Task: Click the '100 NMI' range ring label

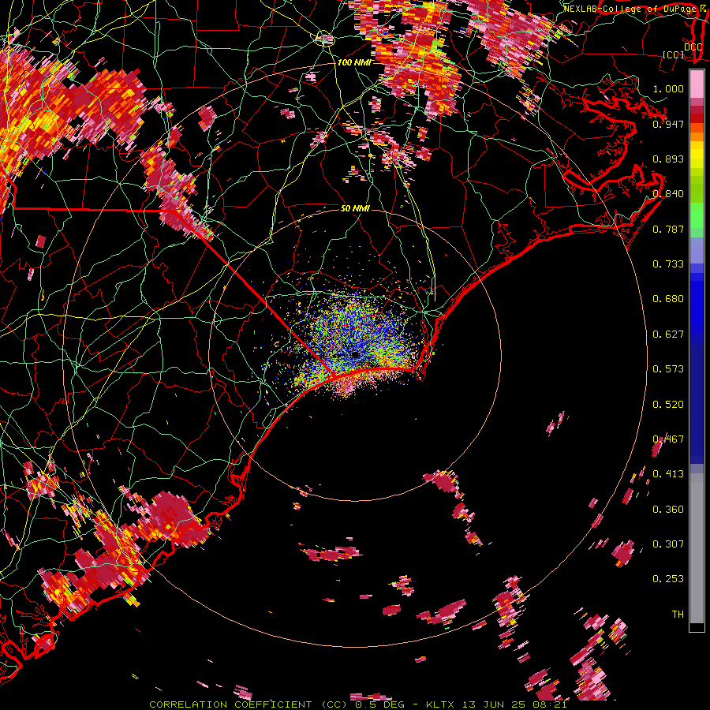Action: click(354, 62)
